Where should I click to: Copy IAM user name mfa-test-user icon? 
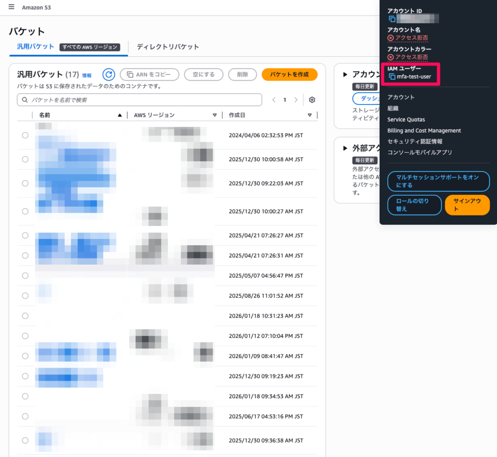point(392,77)
